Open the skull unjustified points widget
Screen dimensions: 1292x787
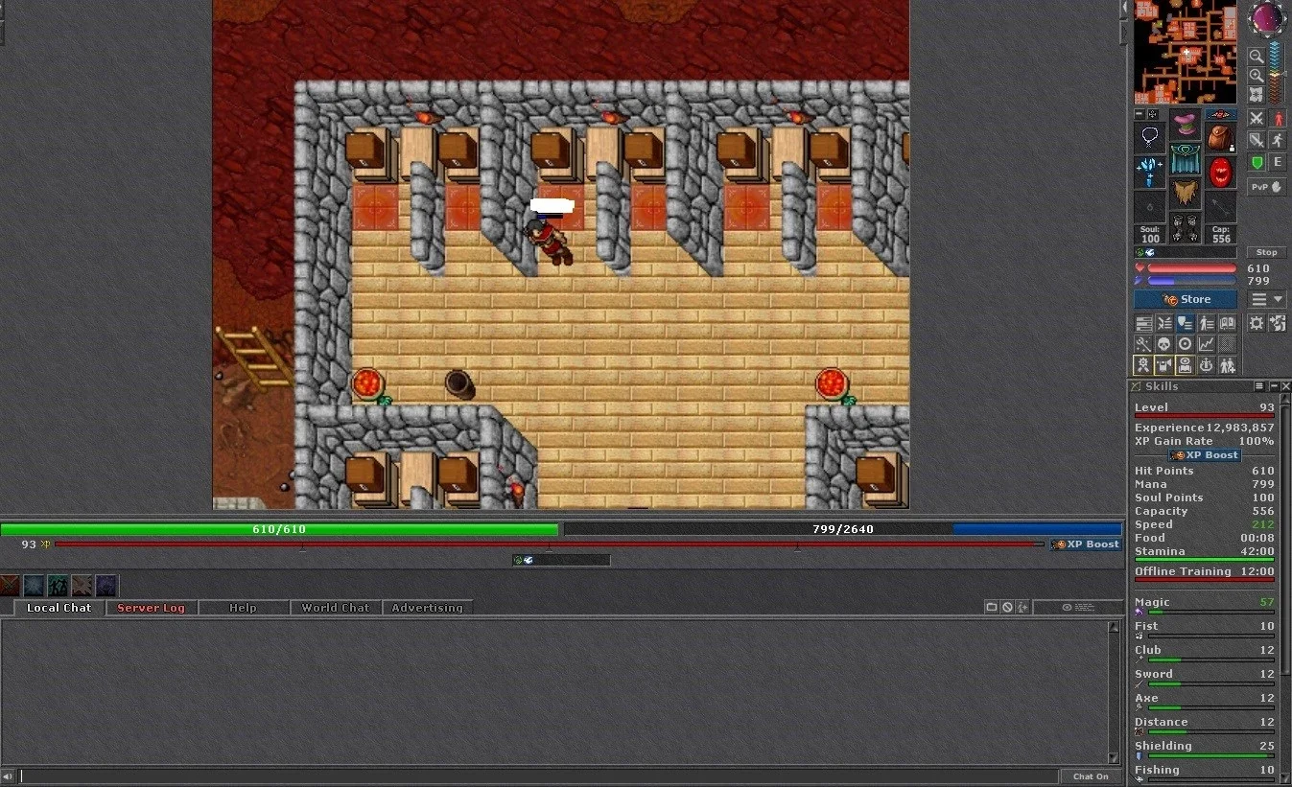(1164, 344)
